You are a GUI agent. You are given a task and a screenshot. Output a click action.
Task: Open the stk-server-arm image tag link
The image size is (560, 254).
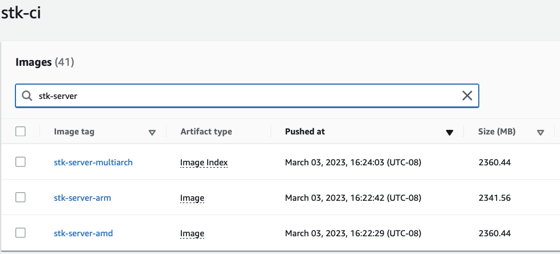coord(82,197)
